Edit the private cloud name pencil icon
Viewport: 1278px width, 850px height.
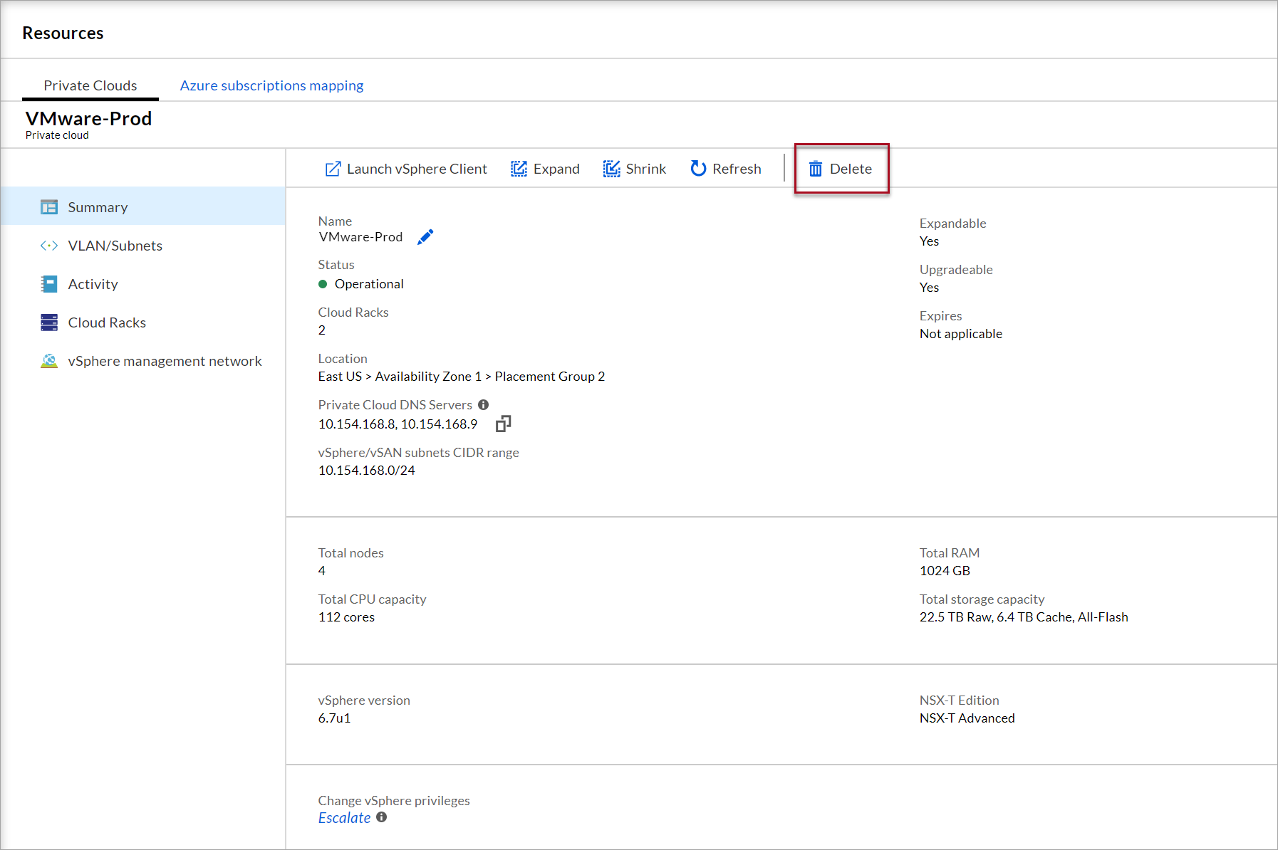point(425,237)
